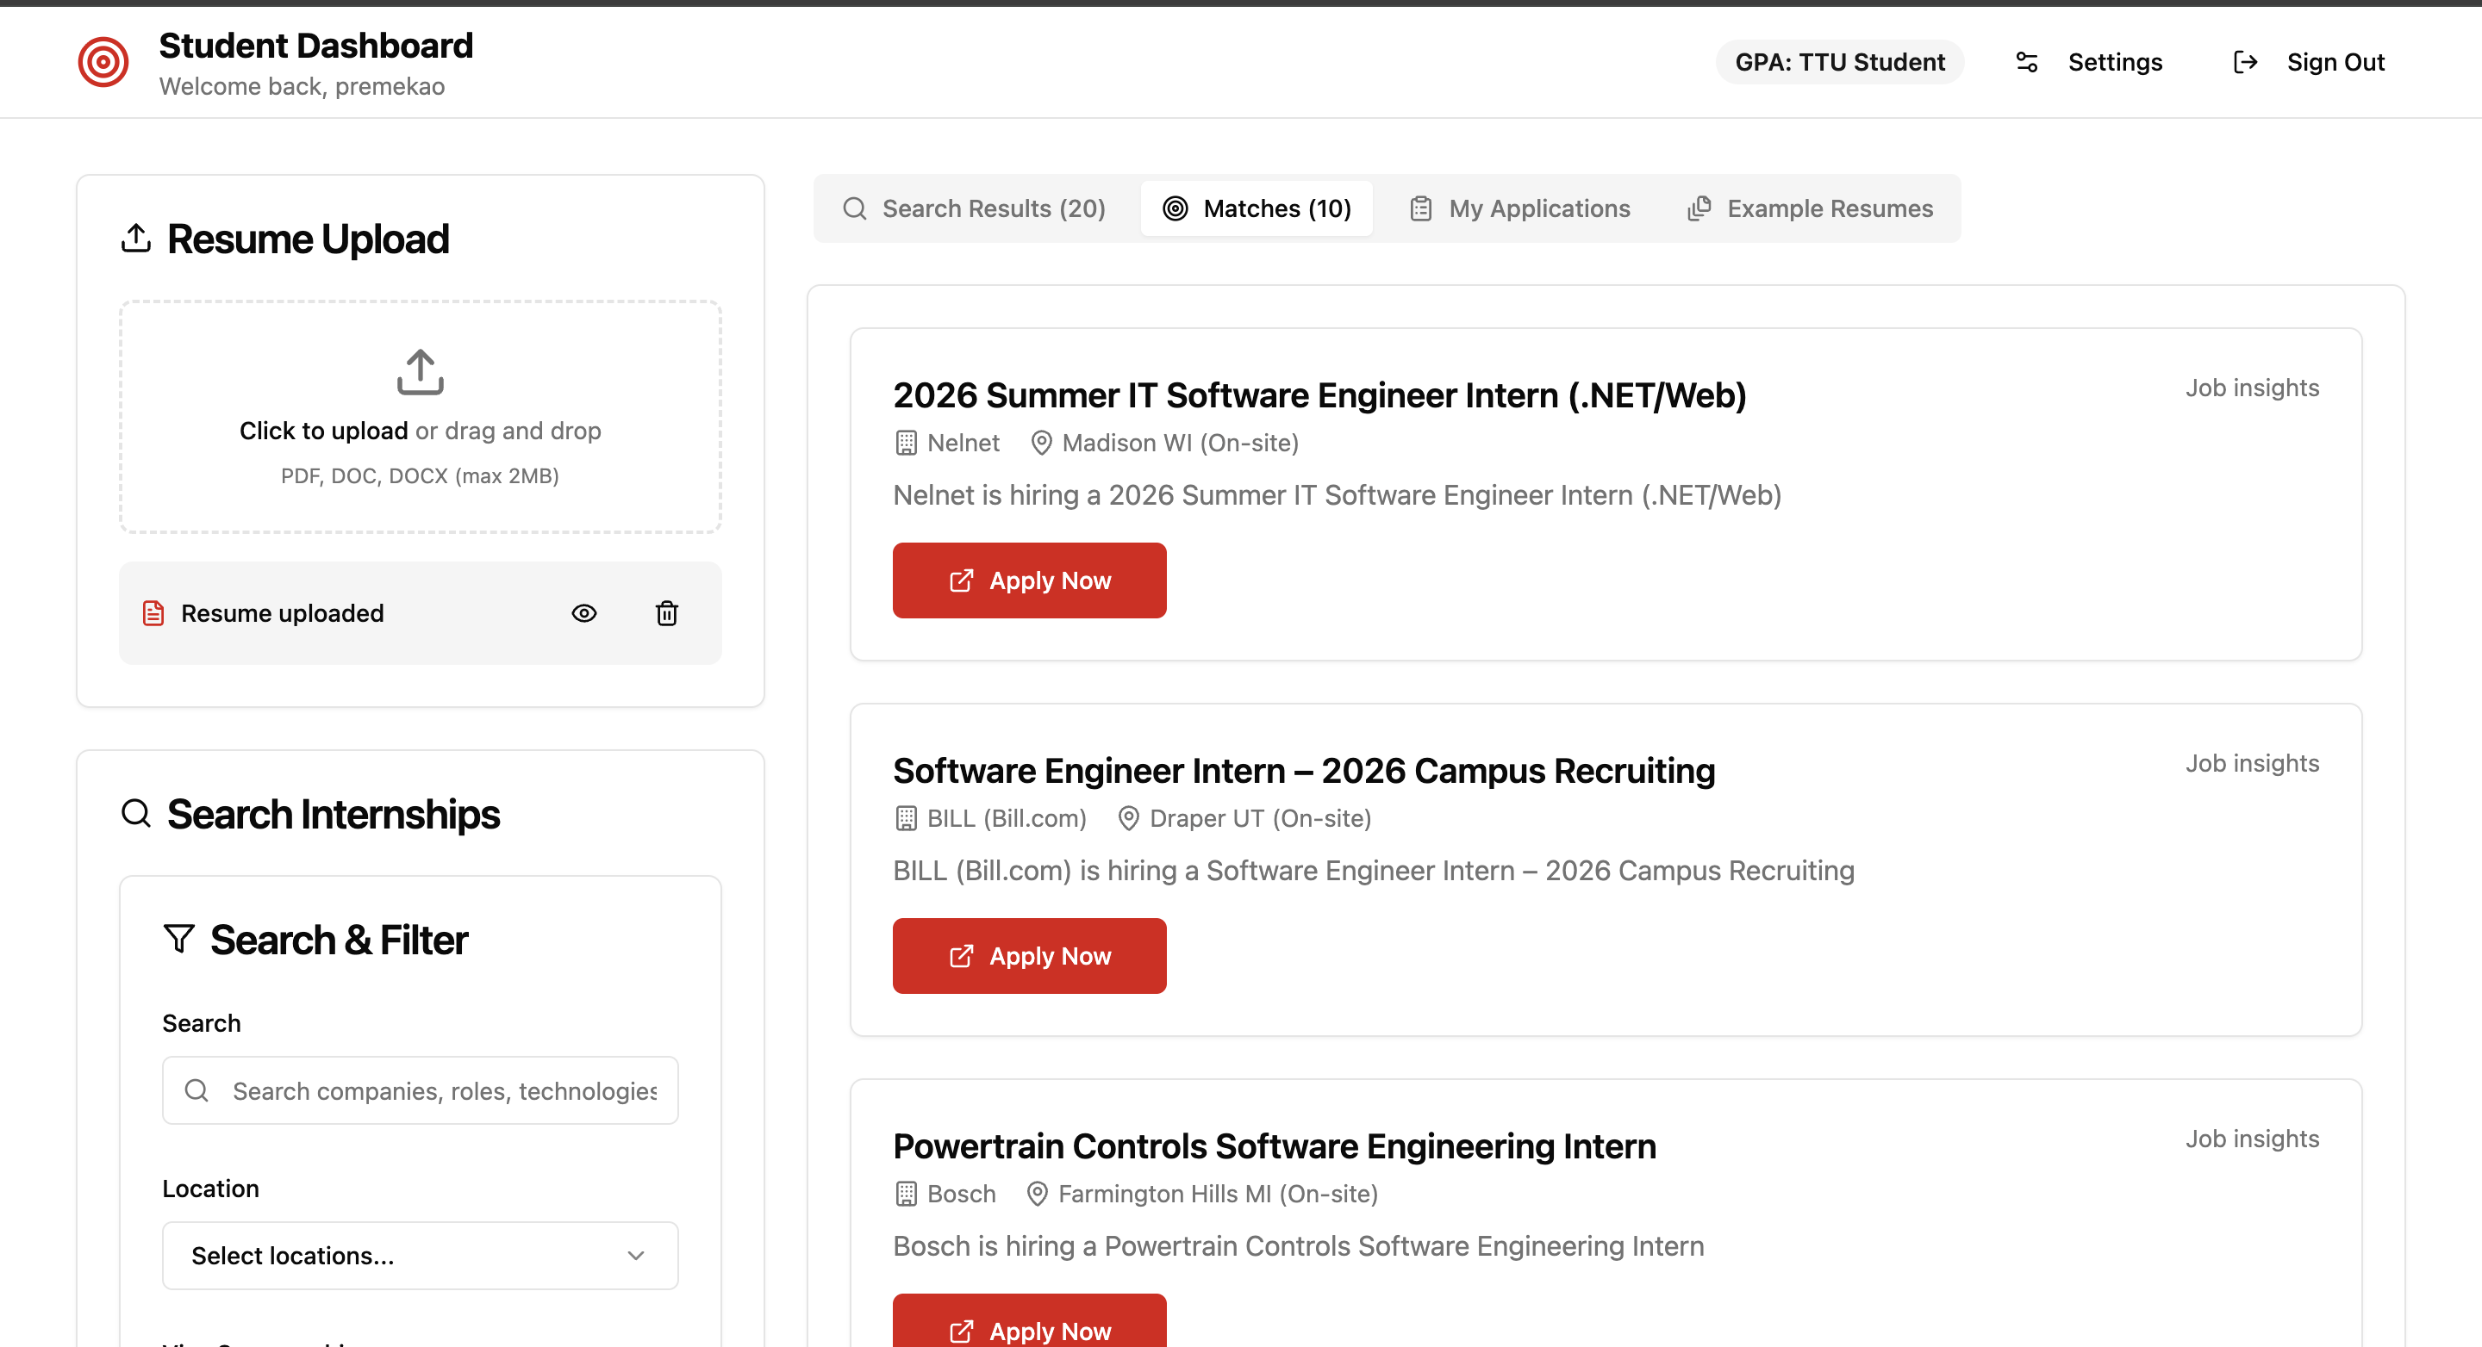Open Job insights for Bosch Powertrain intern

[2252, 1139]
